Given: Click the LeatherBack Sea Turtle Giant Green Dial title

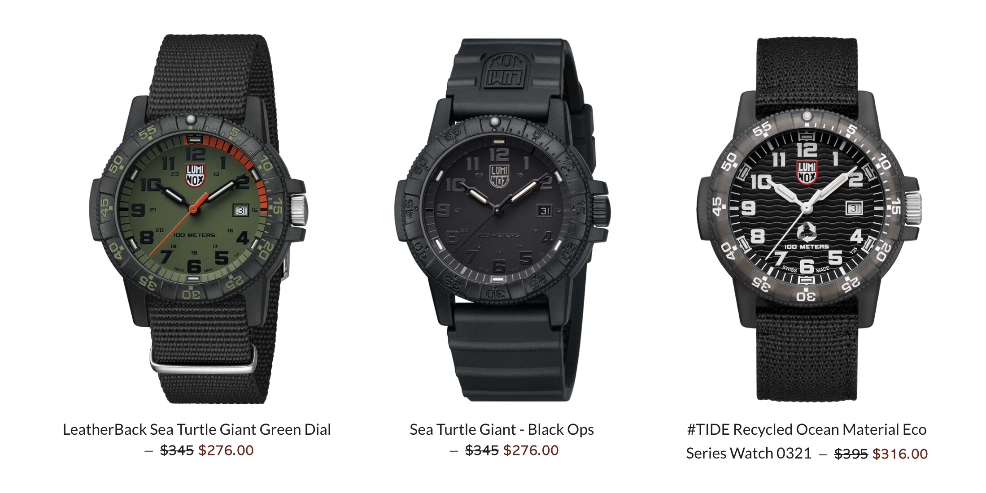Looking at the screenshot, I should (196, 429).
